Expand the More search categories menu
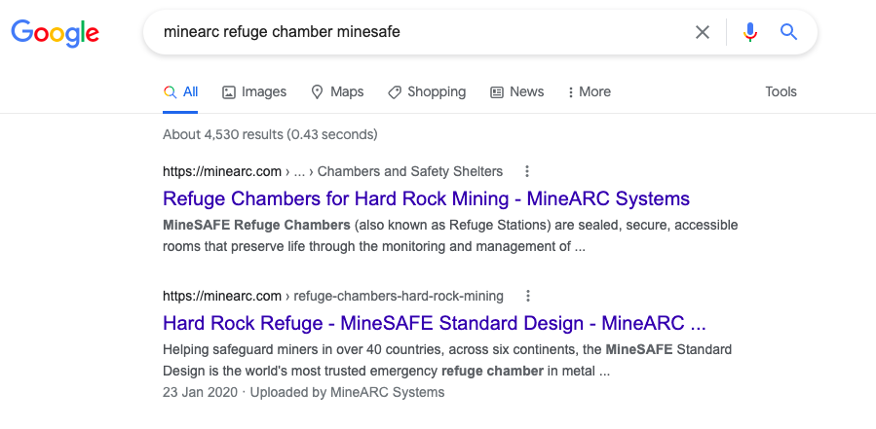The height and width of the screenshot is (429, 876). click(589, 91)
